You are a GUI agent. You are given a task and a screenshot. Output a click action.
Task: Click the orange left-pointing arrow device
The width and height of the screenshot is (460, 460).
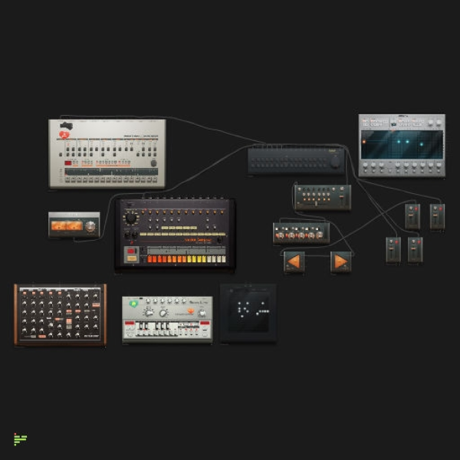[294, 261]
